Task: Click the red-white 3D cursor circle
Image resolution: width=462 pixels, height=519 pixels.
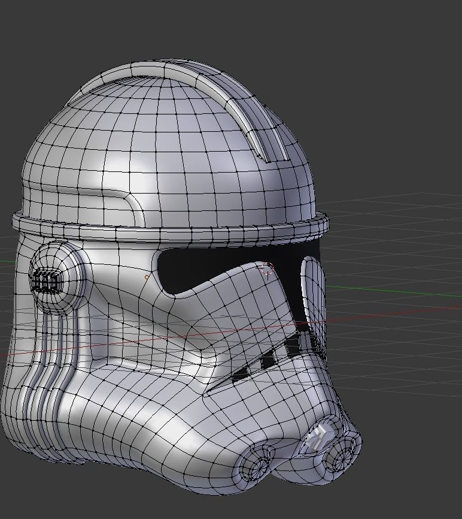Action: [267, 268]
